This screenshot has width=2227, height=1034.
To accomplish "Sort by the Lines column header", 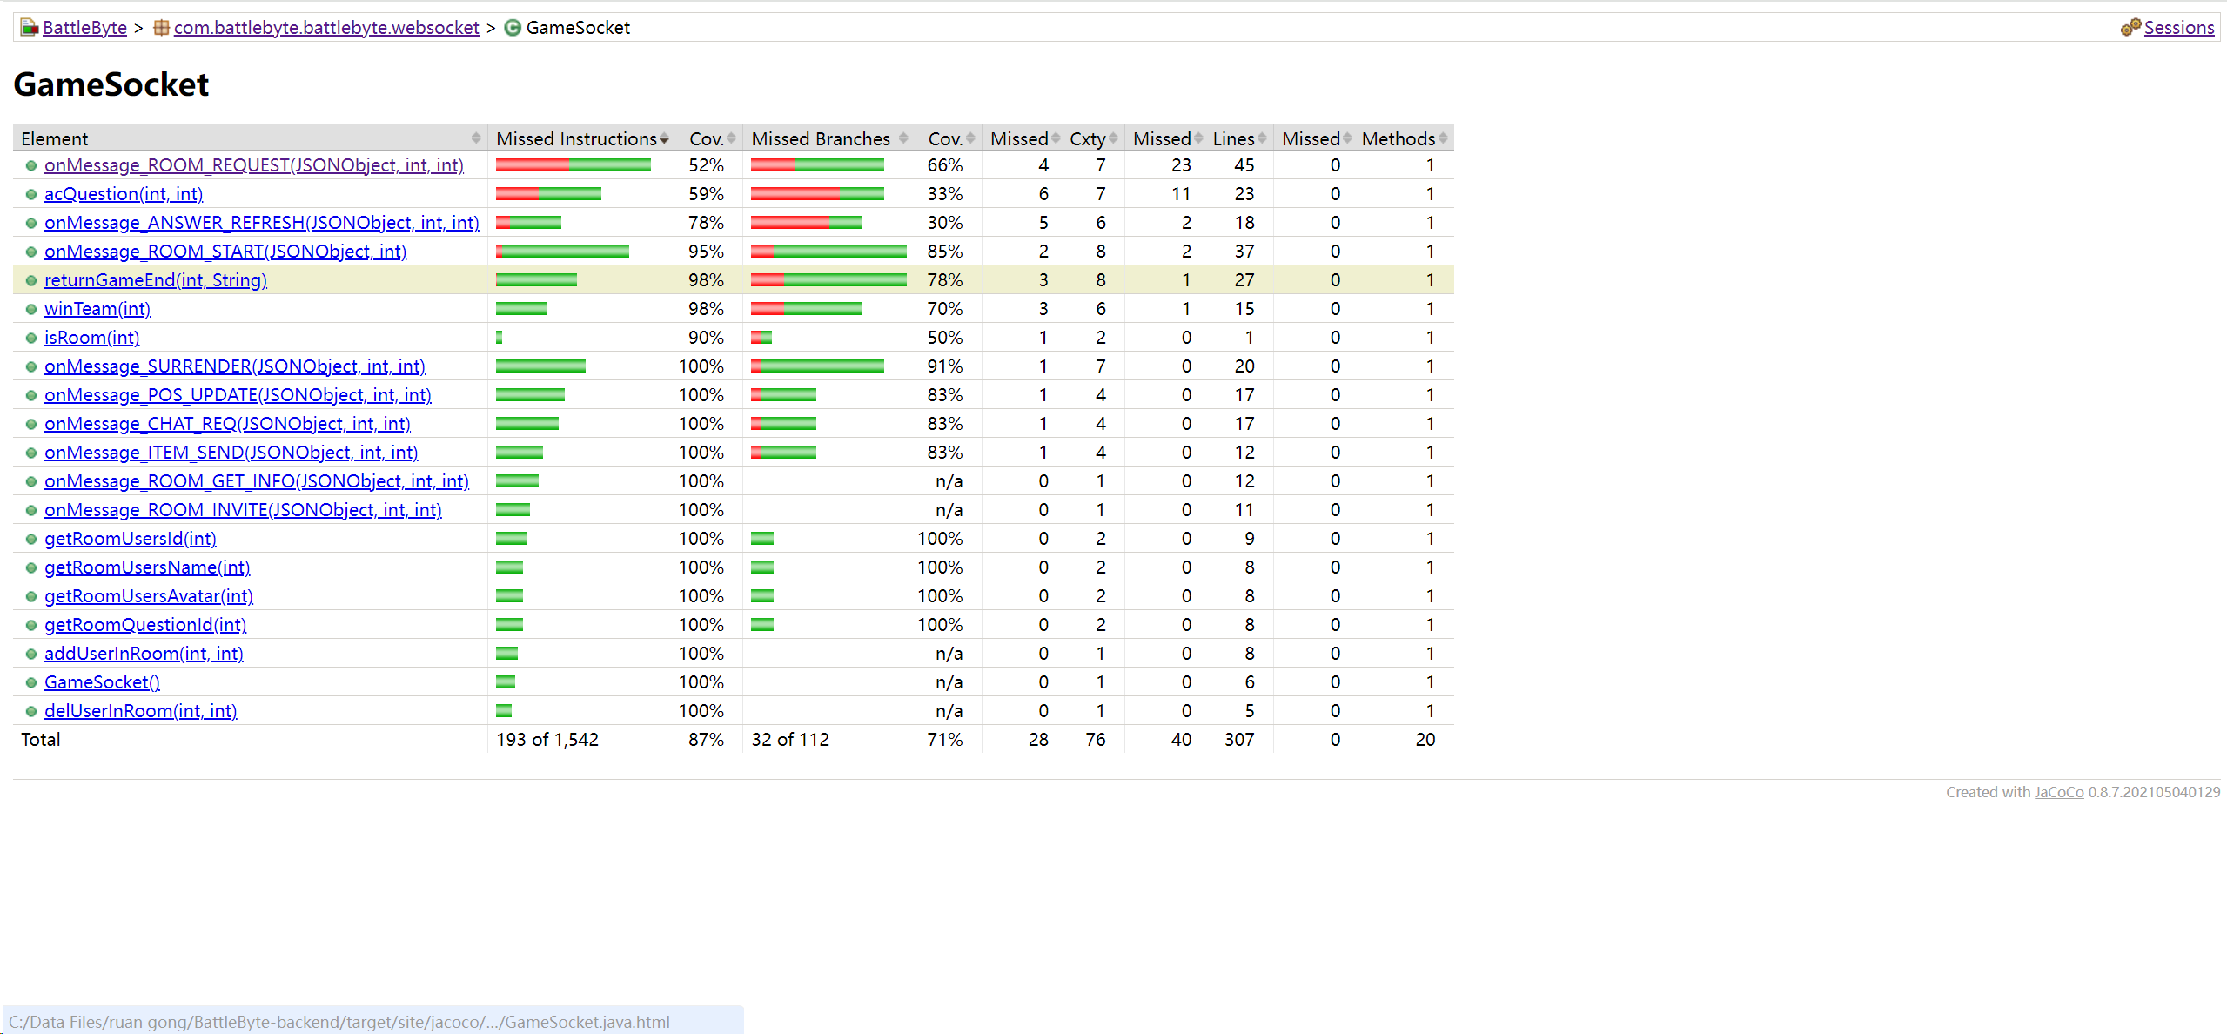I will pyautogui.click(x=1233, y=138).
